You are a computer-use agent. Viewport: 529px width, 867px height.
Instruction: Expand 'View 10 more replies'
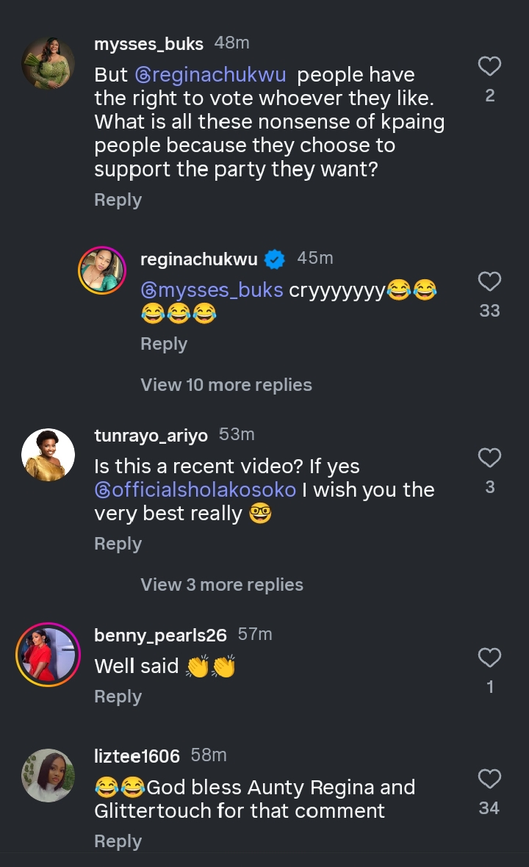pos(226,385)
